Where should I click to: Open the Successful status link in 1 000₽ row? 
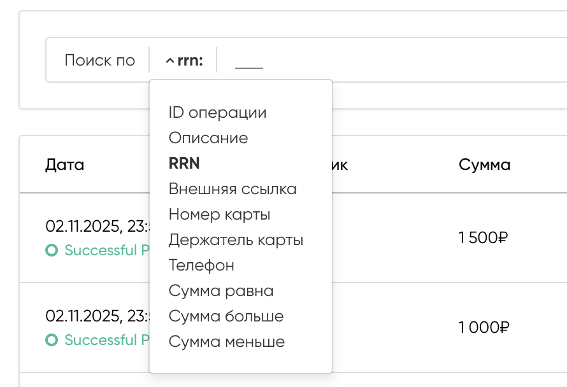point(101,341)
